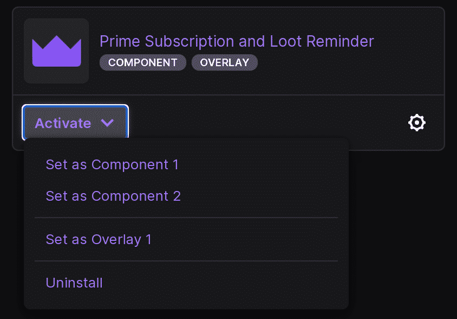Click the OVERLAY tag badge

tap(224, 62)
